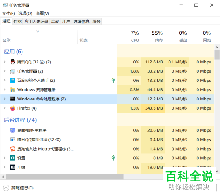Select the 搜狗输入法 Metro代理程序 process name
The height and width of the screenshot is (196, 220).
tap(45, 149)
